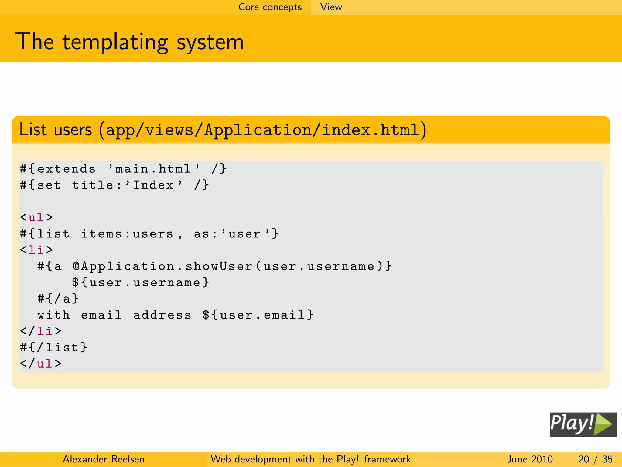Click the opening ul tag

36,217
